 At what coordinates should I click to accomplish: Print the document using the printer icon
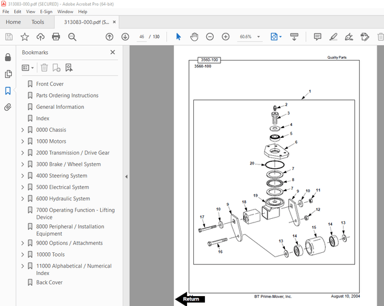(56, 37)
